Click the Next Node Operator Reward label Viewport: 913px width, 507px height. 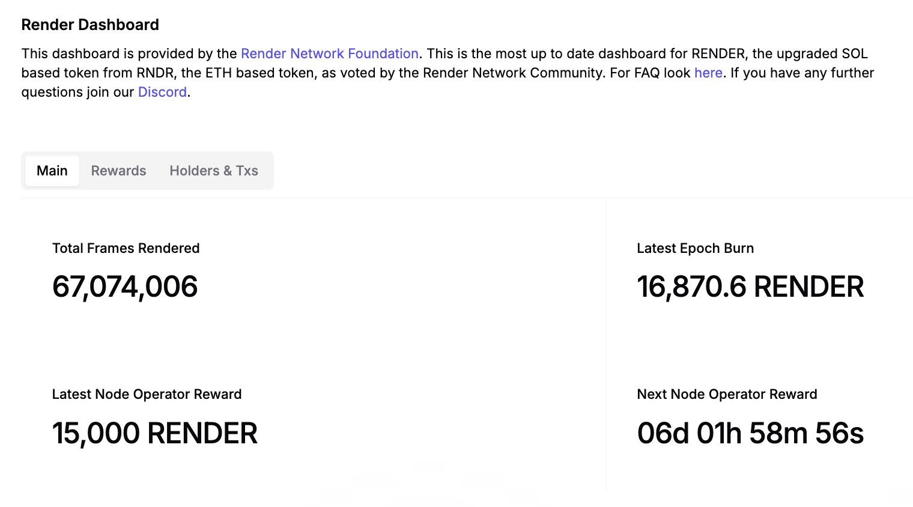pyautogui.click(x=727, y=394)
